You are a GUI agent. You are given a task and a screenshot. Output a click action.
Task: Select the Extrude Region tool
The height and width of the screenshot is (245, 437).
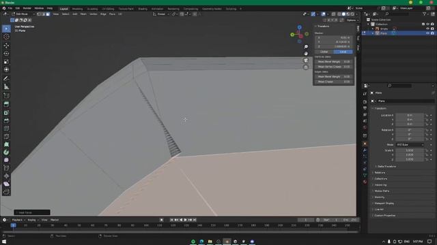6,104
